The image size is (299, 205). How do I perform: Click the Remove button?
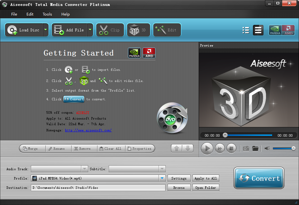tap(84, 148)
